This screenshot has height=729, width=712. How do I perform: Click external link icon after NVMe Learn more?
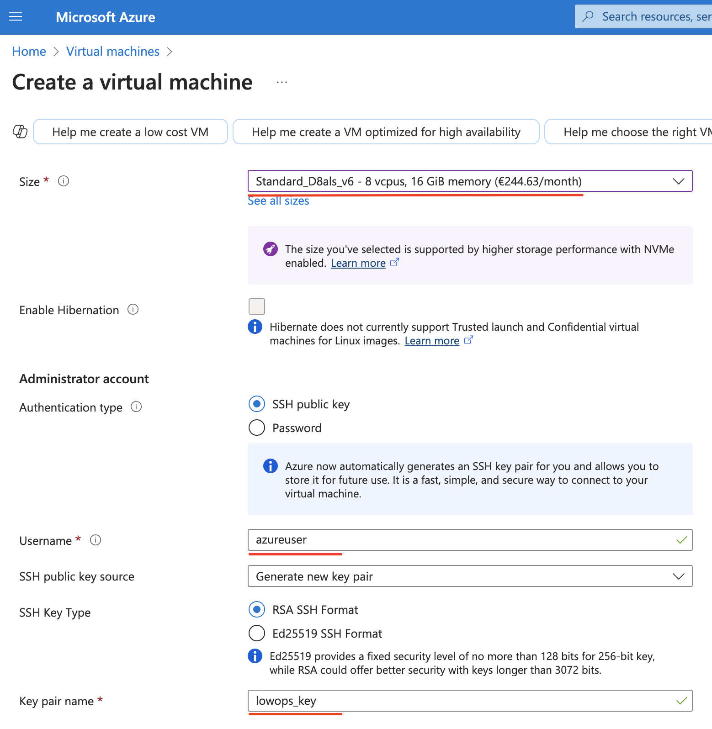(x=395, y=262)
